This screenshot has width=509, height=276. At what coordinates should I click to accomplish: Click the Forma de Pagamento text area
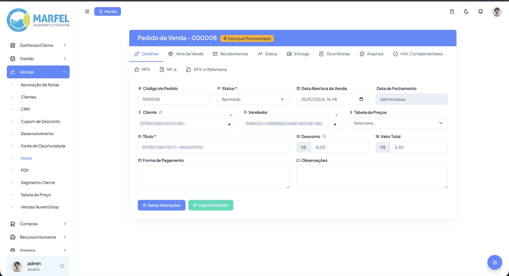[x=213, y=177]
